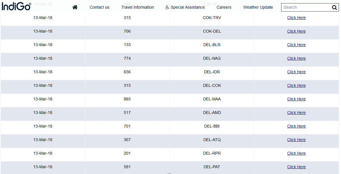341x174 pixels.
Task: Focus the Search input field
Action: tap(306, 8)
